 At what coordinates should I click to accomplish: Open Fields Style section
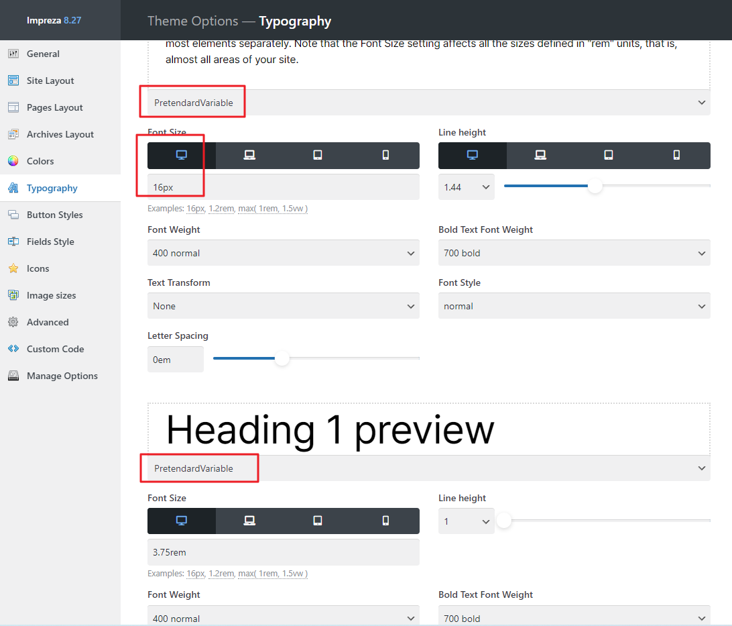pos(60,242)
